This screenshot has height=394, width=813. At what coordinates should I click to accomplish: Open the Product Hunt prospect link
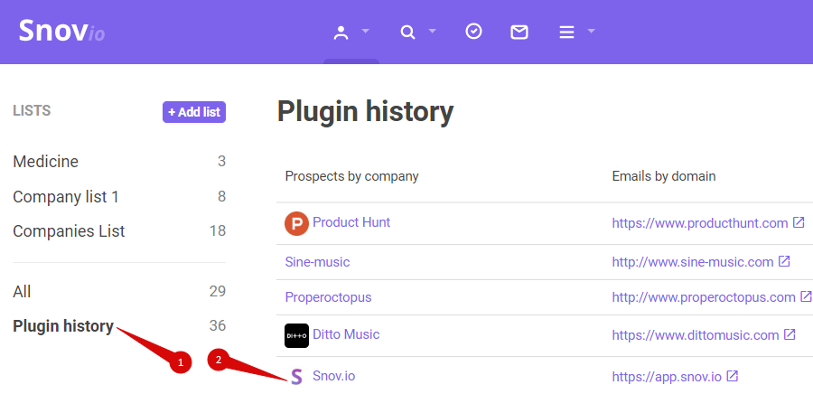[351, 222]
